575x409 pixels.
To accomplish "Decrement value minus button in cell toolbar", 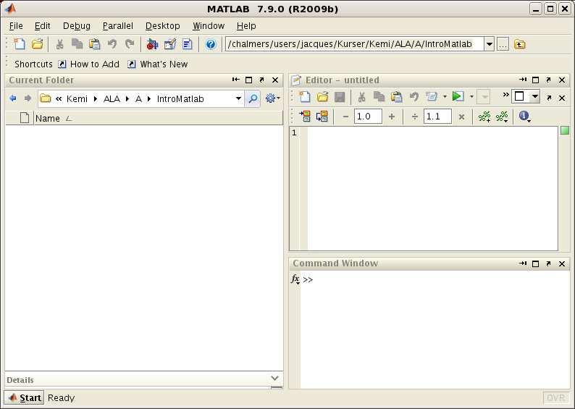I will [x=345, y=117].
